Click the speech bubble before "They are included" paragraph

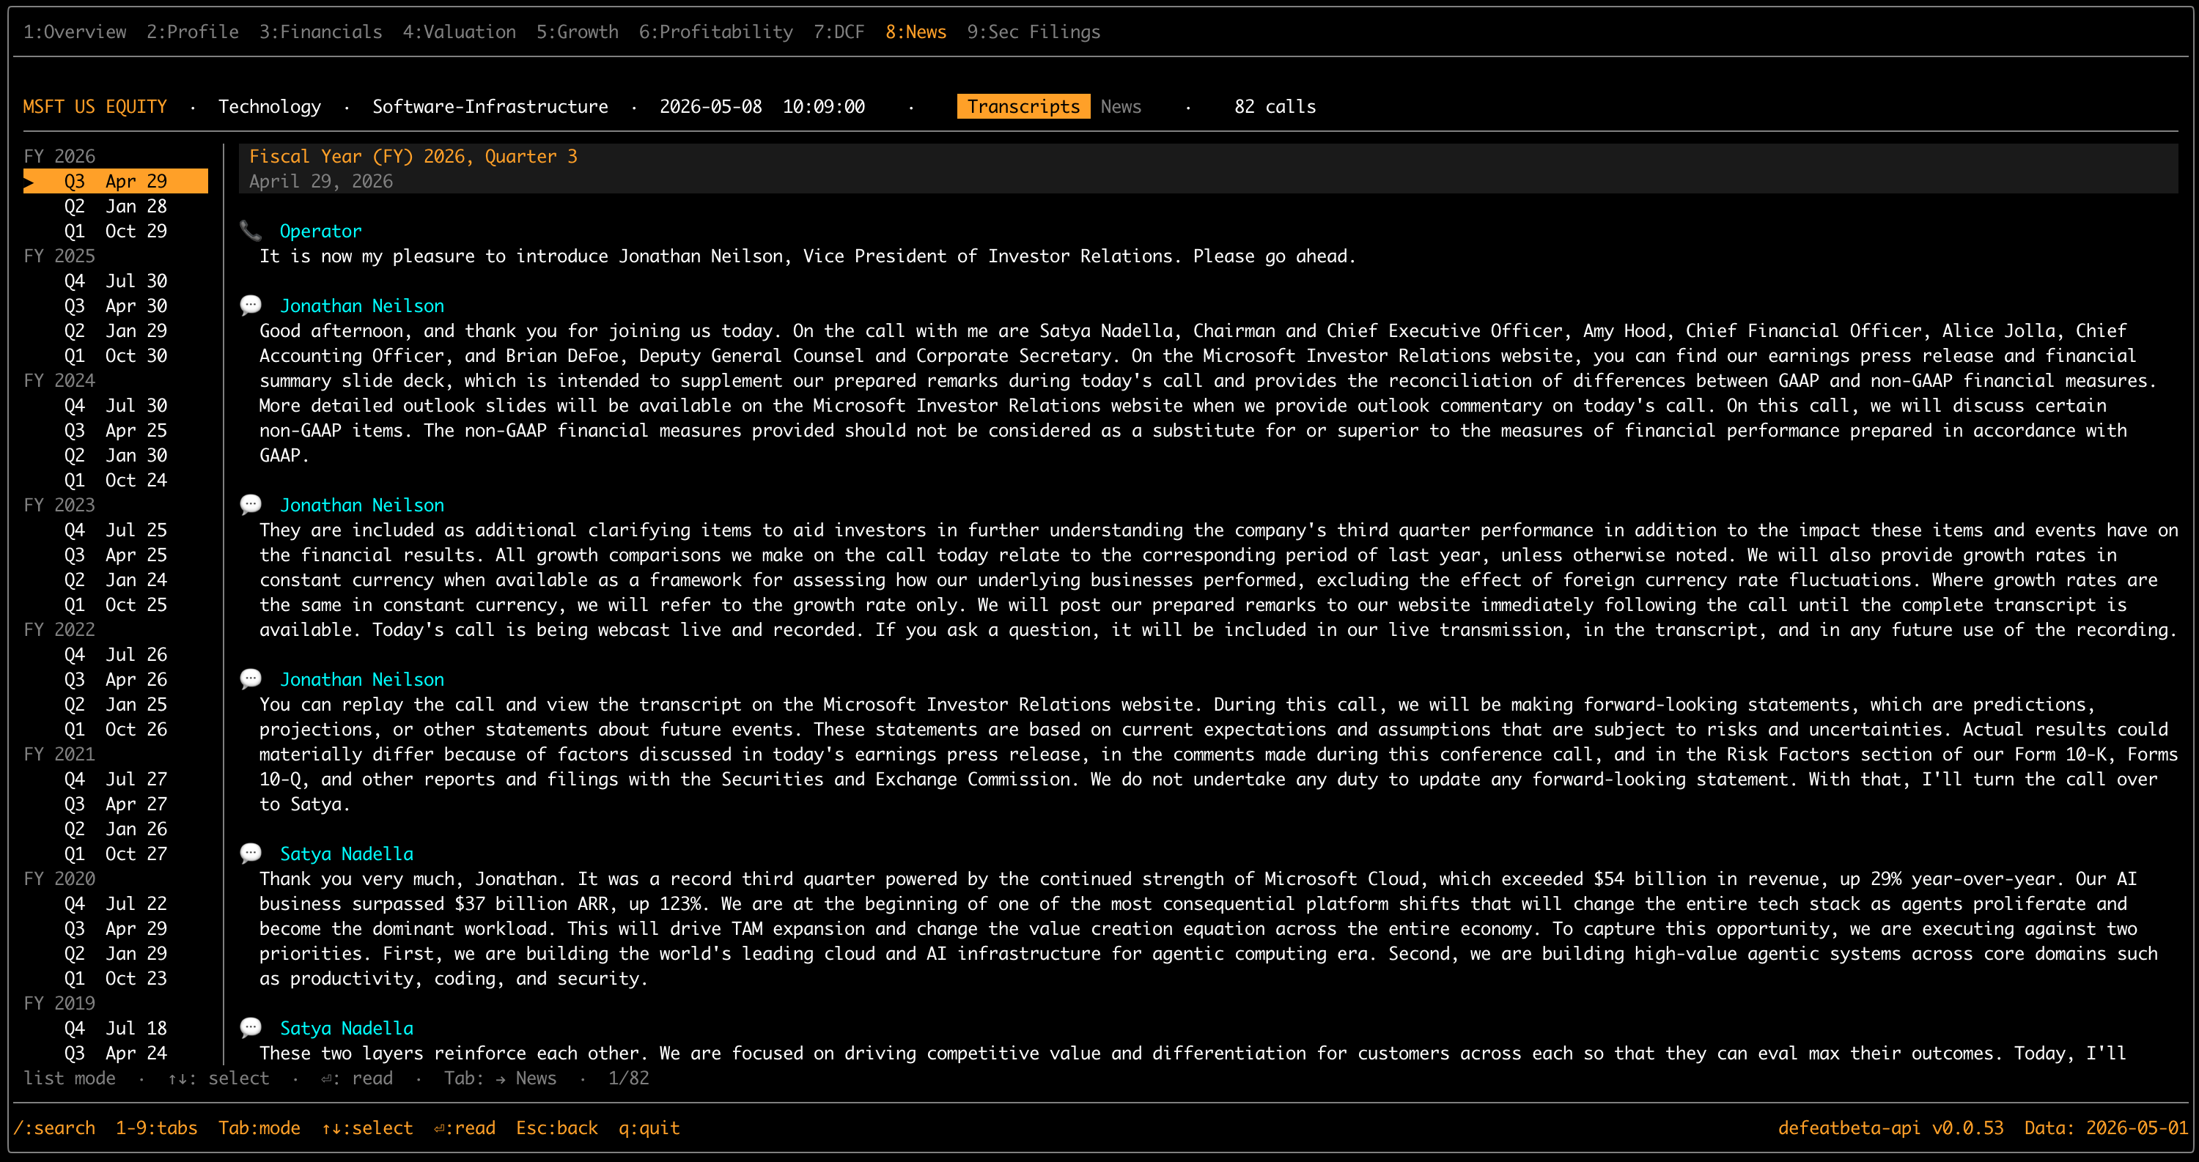[250, 505]
